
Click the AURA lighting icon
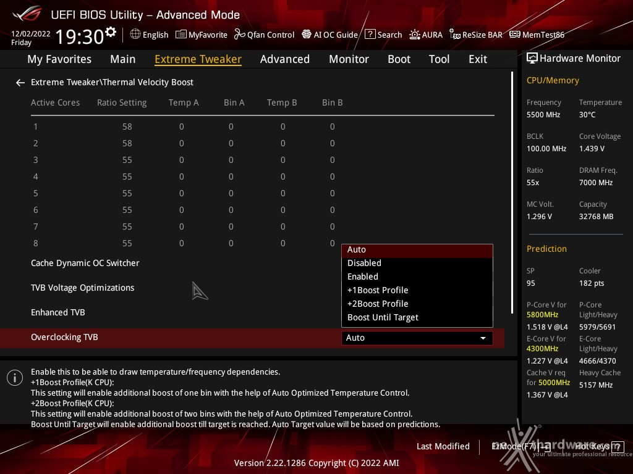pos(415,35)
